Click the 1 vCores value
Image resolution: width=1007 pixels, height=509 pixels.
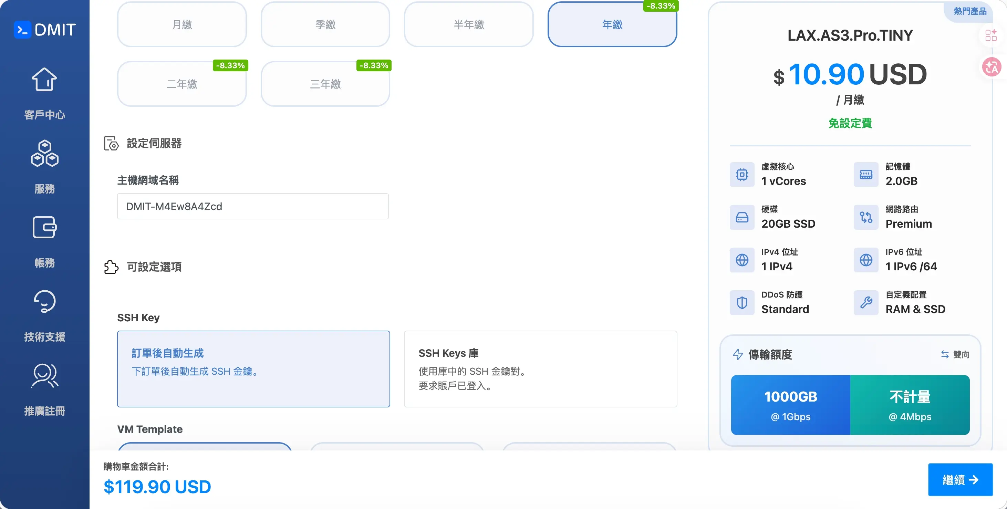[x=783, y=181]
